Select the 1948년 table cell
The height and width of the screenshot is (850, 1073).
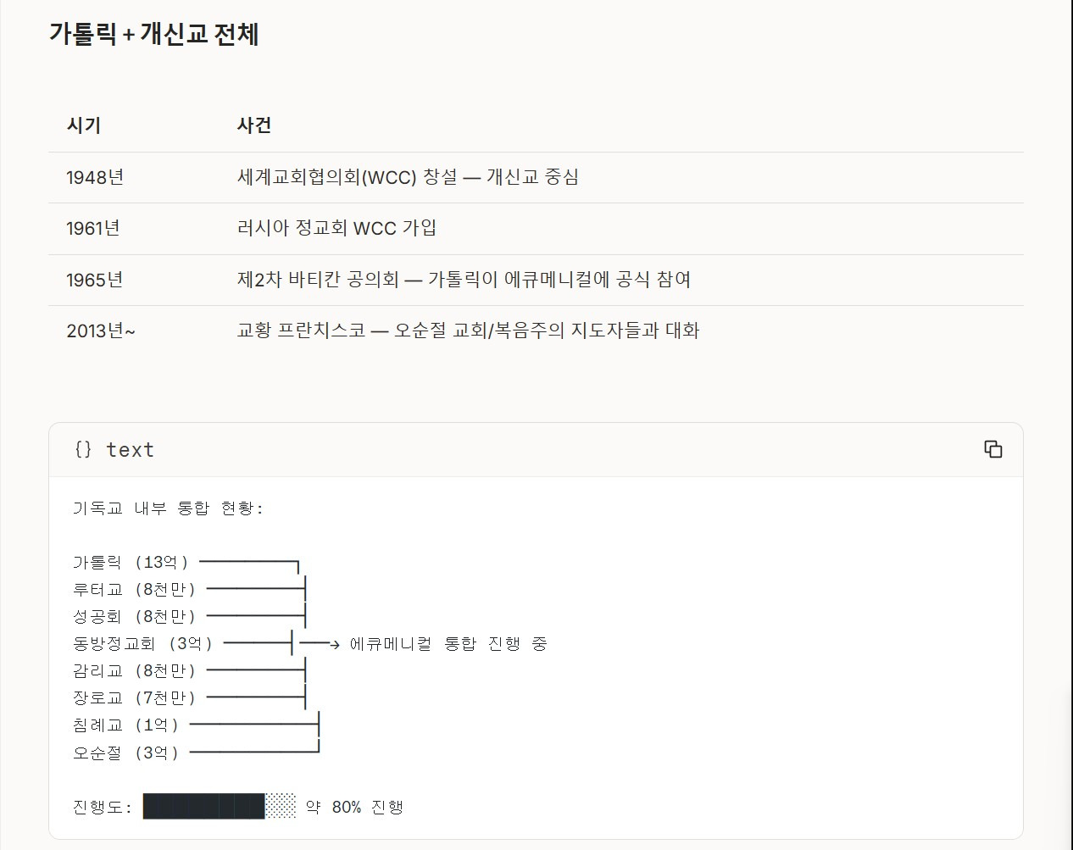(95, 177)
